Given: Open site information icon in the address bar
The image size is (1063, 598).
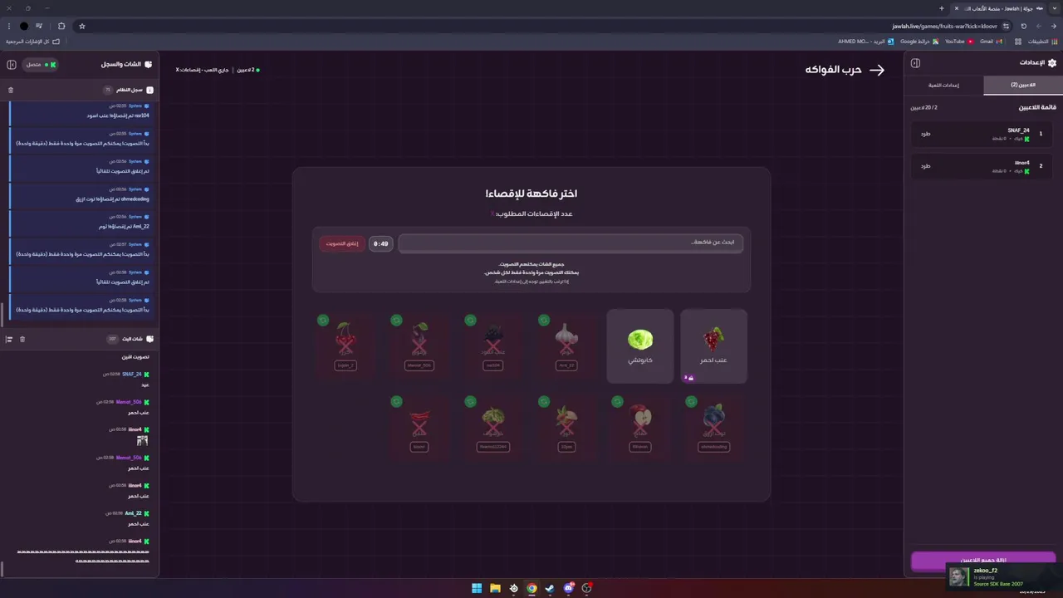Looking at the screenshot, I should pyautogui.click(x=1006, y=26).
